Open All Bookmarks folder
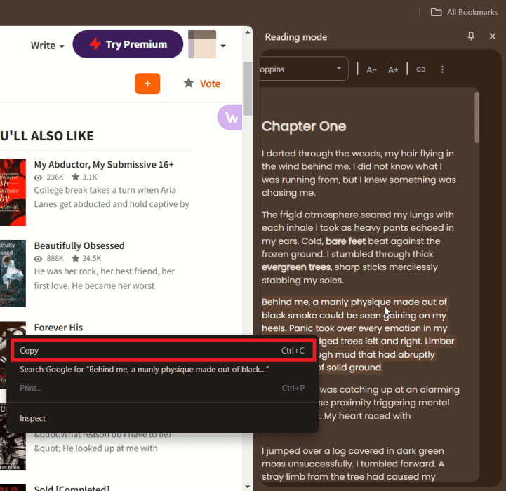 point(464,12)
